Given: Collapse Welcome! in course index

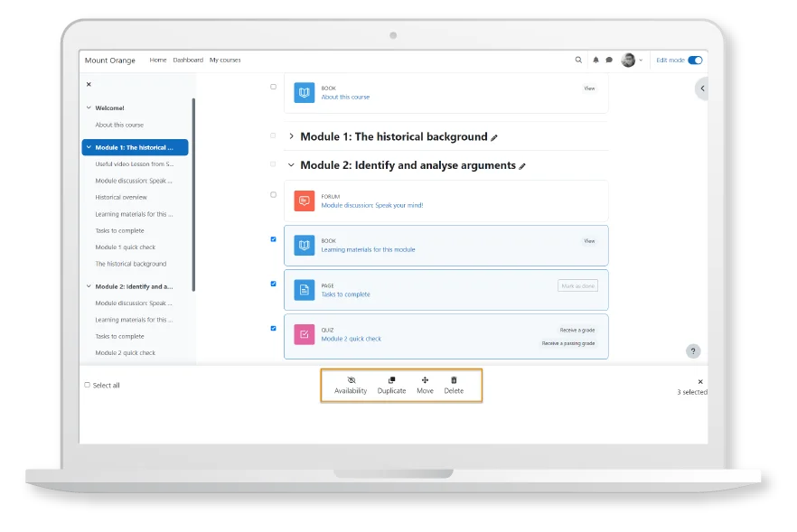Looking at the screenshot, I should [x=89, y=107].
